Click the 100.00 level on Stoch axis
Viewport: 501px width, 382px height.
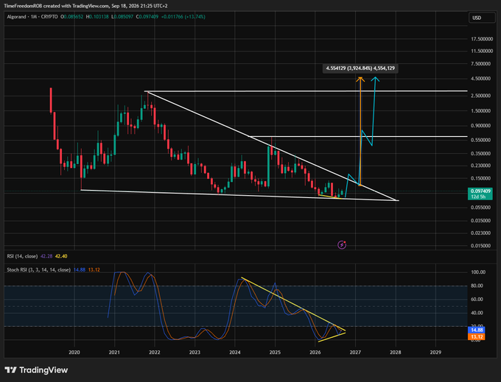(478, 272)
